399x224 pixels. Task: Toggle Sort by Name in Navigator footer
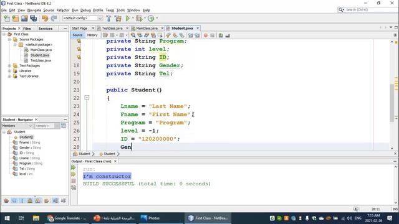[55, 200]
